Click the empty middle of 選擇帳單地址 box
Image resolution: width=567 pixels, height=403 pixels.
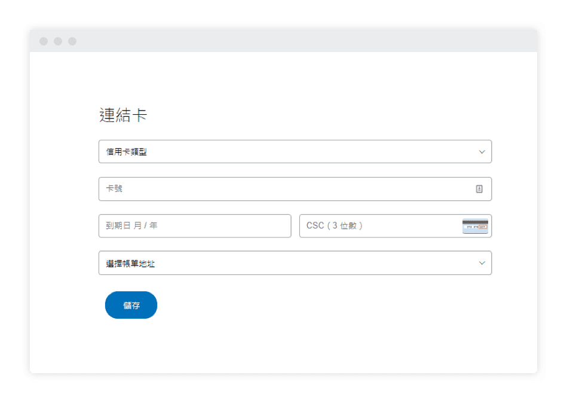click(x=299, y=263)
